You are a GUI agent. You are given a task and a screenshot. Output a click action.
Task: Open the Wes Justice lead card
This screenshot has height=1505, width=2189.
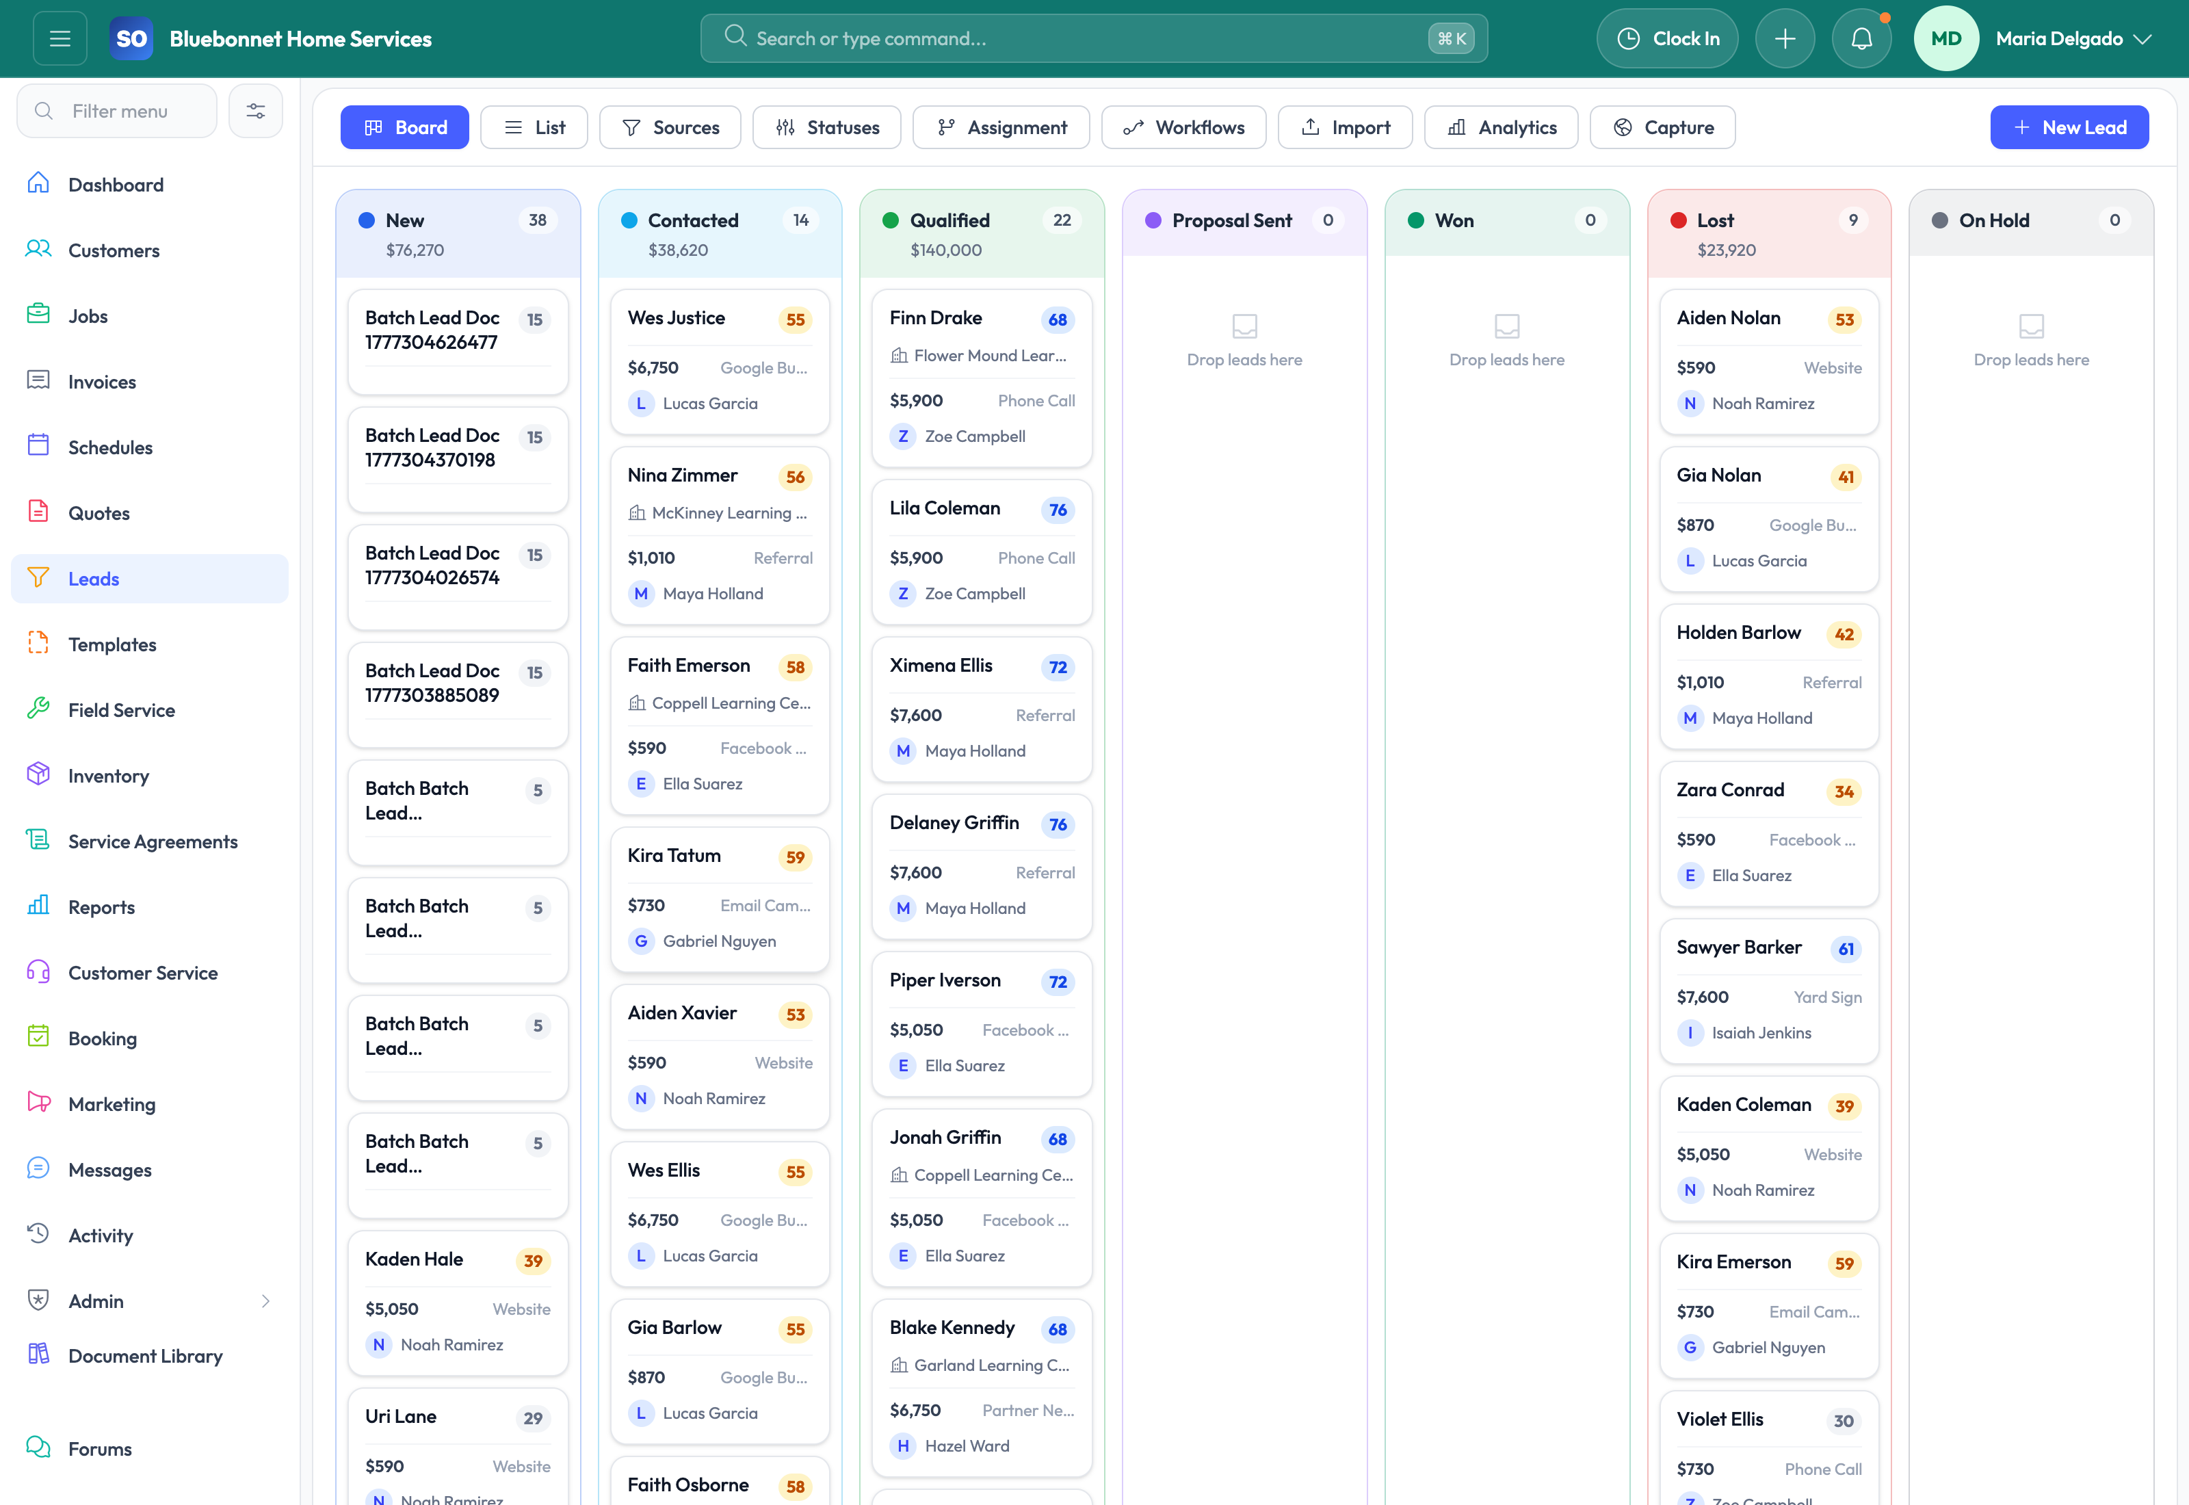point(720,361)
